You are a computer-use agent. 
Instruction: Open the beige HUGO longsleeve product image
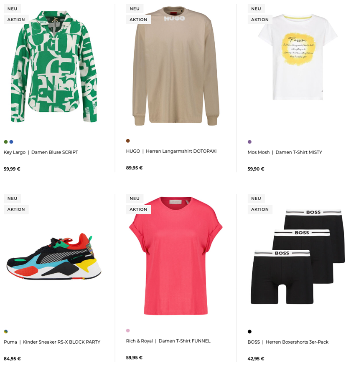tap(175, 66)
